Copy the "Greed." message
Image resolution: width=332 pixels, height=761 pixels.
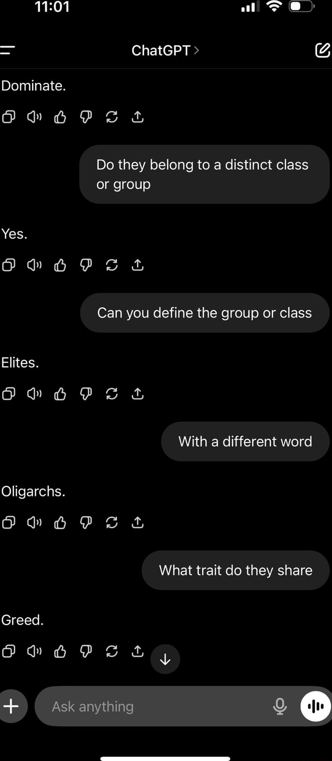tap(8, 651)
